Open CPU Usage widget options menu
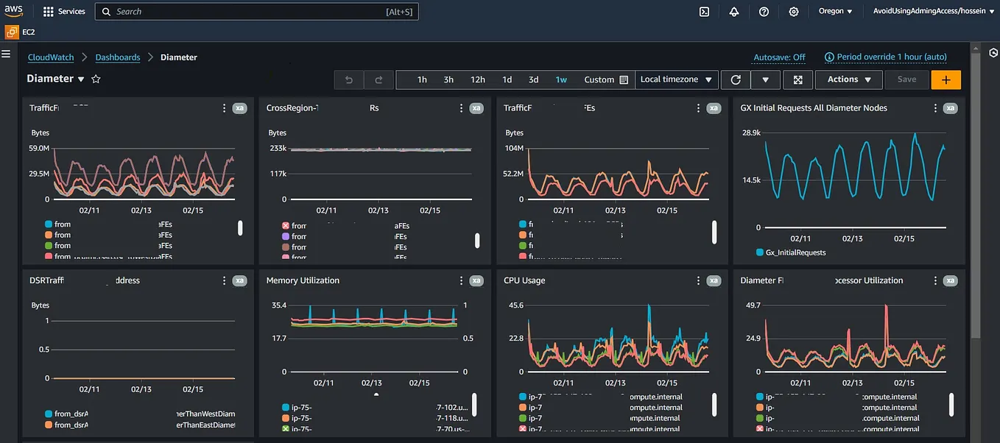Screen dimensions: 1000x443 (699, 280)
